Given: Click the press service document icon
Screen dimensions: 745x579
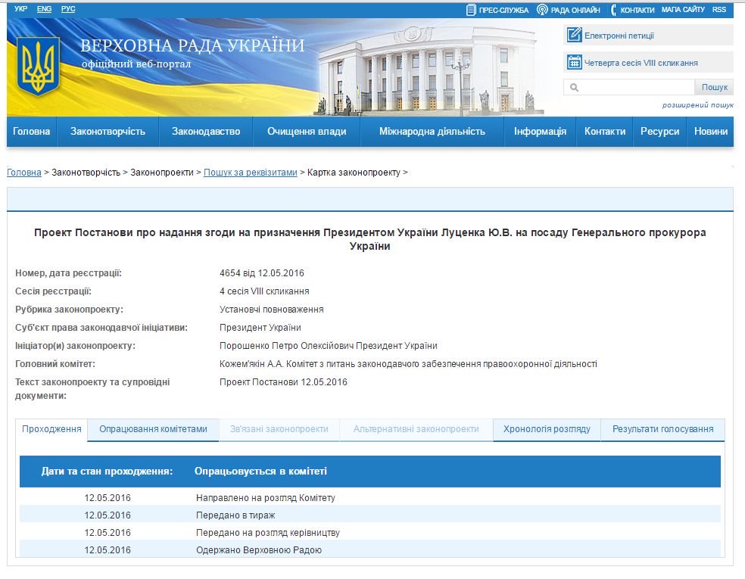Looking at the screenshot, I should pyautogui.click(x=470, y=10).
